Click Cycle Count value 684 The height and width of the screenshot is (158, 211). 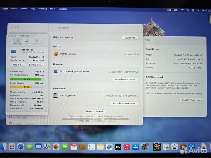[x=42, y=95]
